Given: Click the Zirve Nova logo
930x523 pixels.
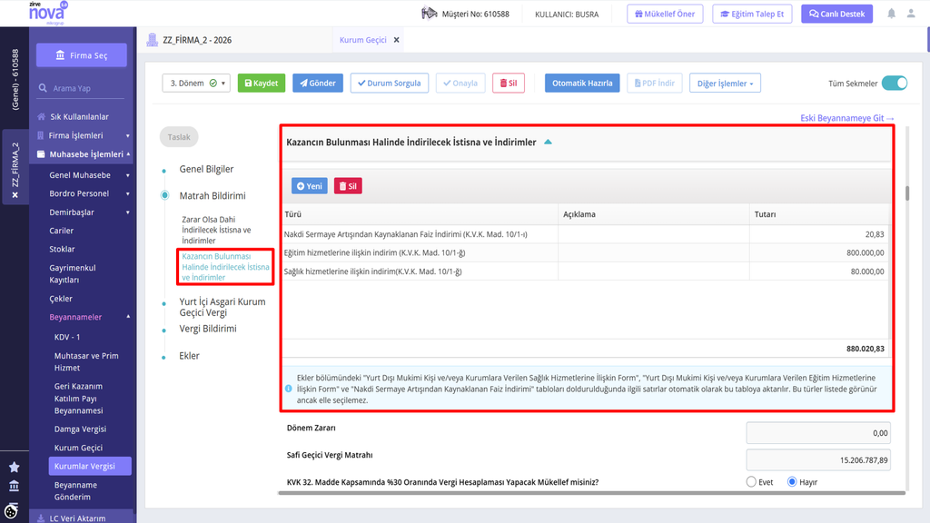Looking at the screenshot, I should [48, 13].
